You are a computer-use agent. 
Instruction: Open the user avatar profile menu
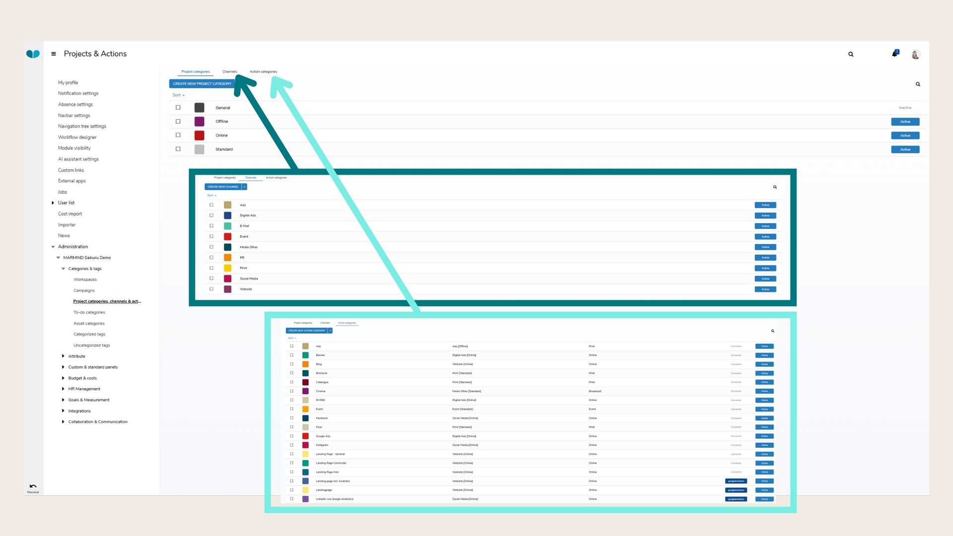point(916,54)
